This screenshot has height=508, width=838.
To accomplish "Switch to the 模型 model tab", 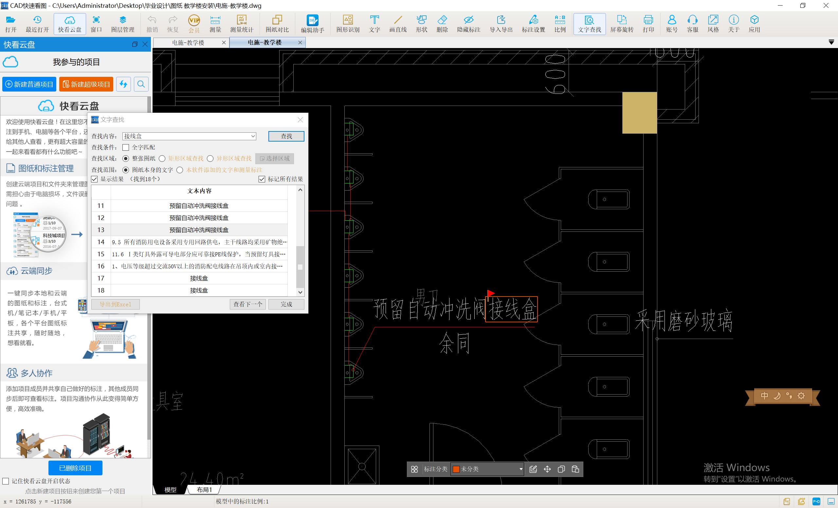I will tap(171, 489).
